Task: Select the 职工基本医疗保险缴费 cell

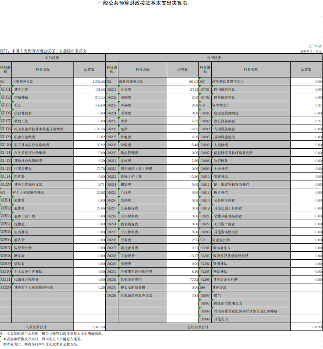Action: coord(43,145)
